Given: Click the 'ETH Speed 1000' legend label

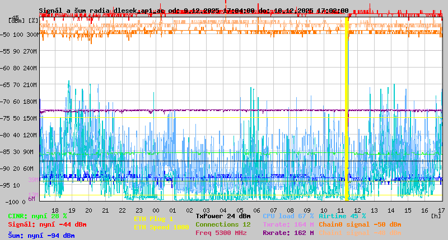Looking at the screenshot, I should coord(161,227).
